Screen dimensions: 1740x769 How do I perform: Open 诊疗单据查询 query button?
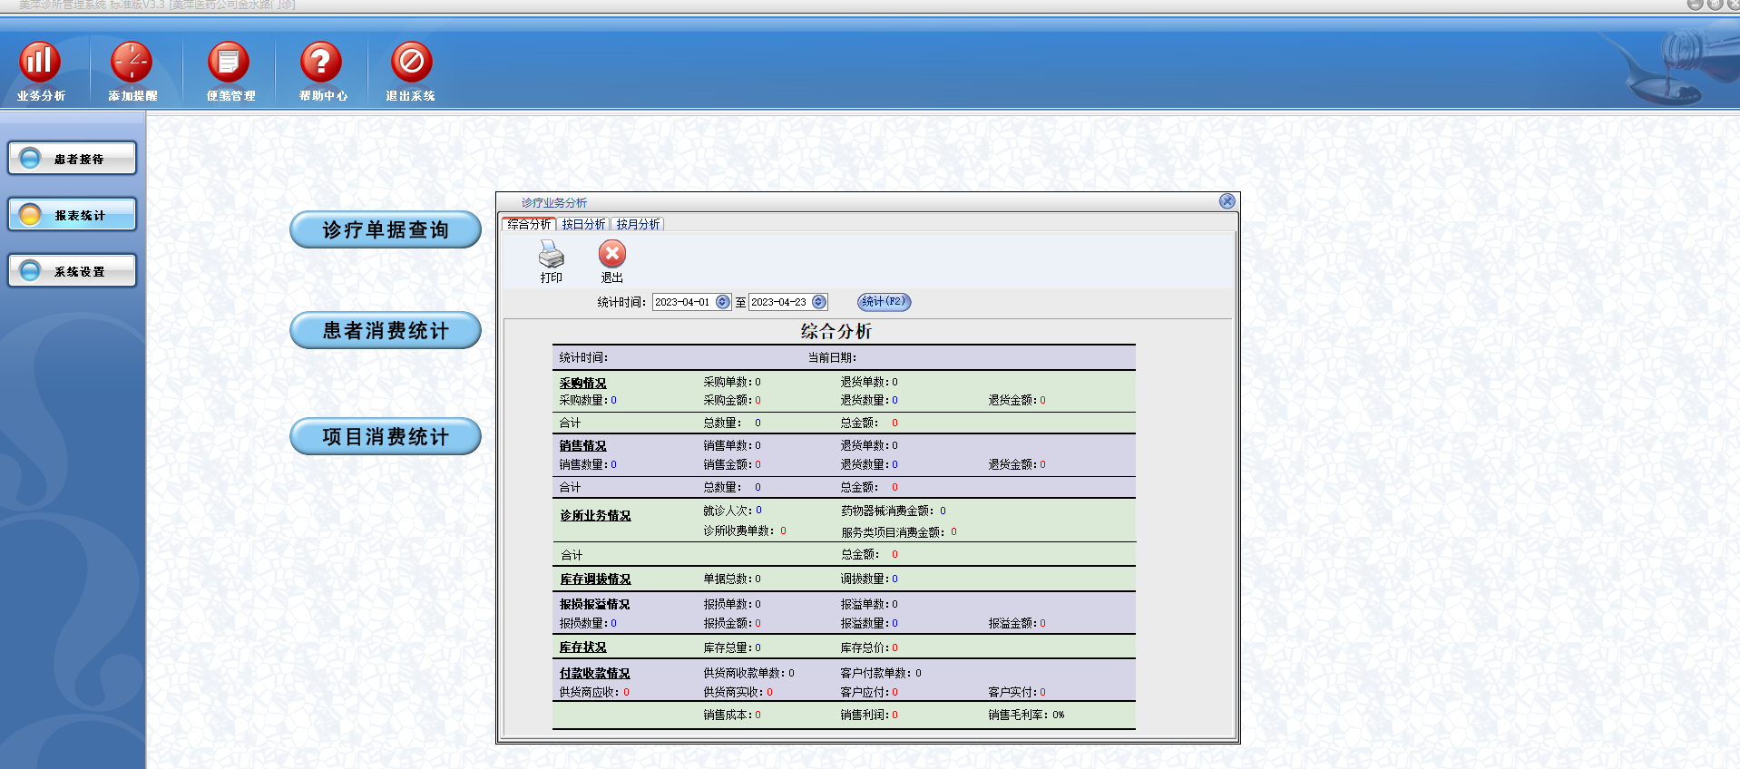point(386,229)
